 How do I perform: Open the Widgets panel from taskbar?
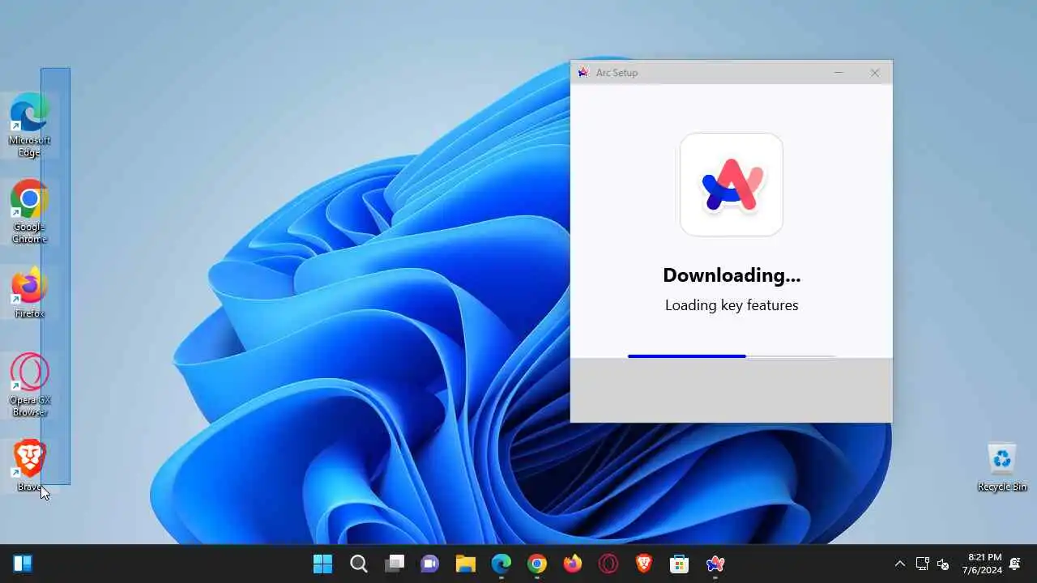coord(23,564)
